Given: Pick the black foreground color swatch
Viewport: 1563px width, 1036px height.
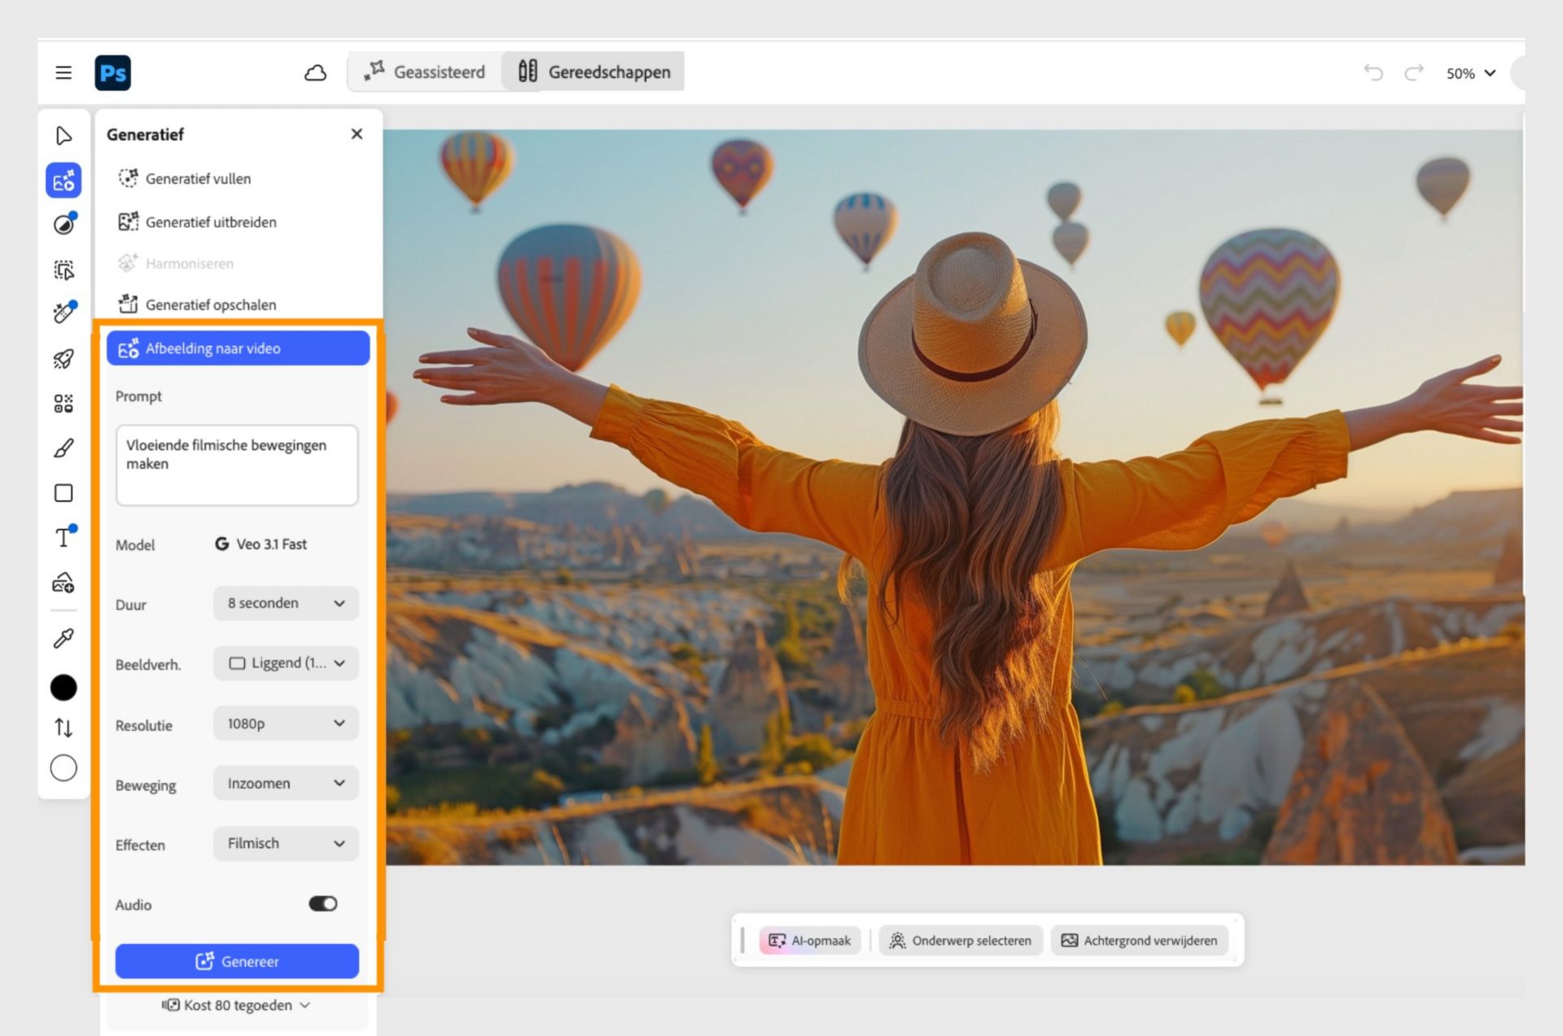Looking at the screenshot, I should [x=63, y=688].
